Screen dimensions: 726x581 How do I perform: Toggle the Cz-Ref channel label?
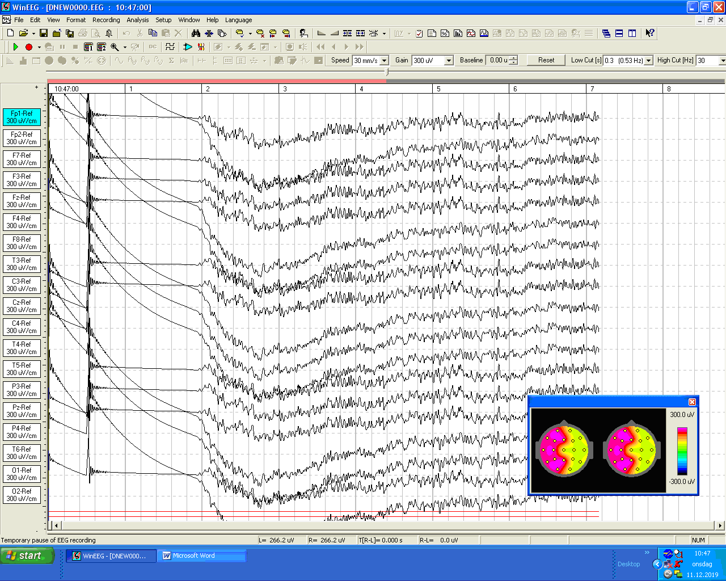22,306
